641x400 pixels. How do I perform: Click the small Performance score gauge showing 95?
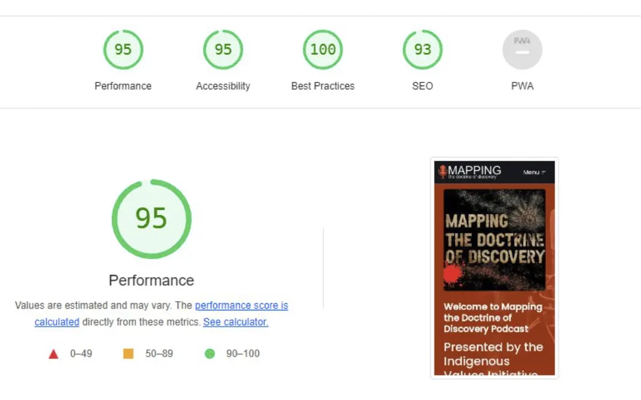coord(123,49)
